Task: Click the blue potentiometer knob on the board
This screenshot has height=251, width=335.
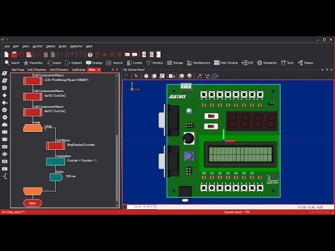Action: point(189,156)
